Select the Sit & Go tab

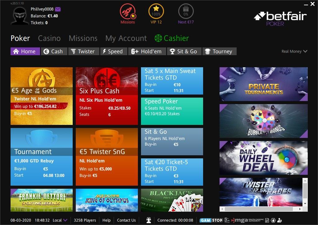coord(184,51)
